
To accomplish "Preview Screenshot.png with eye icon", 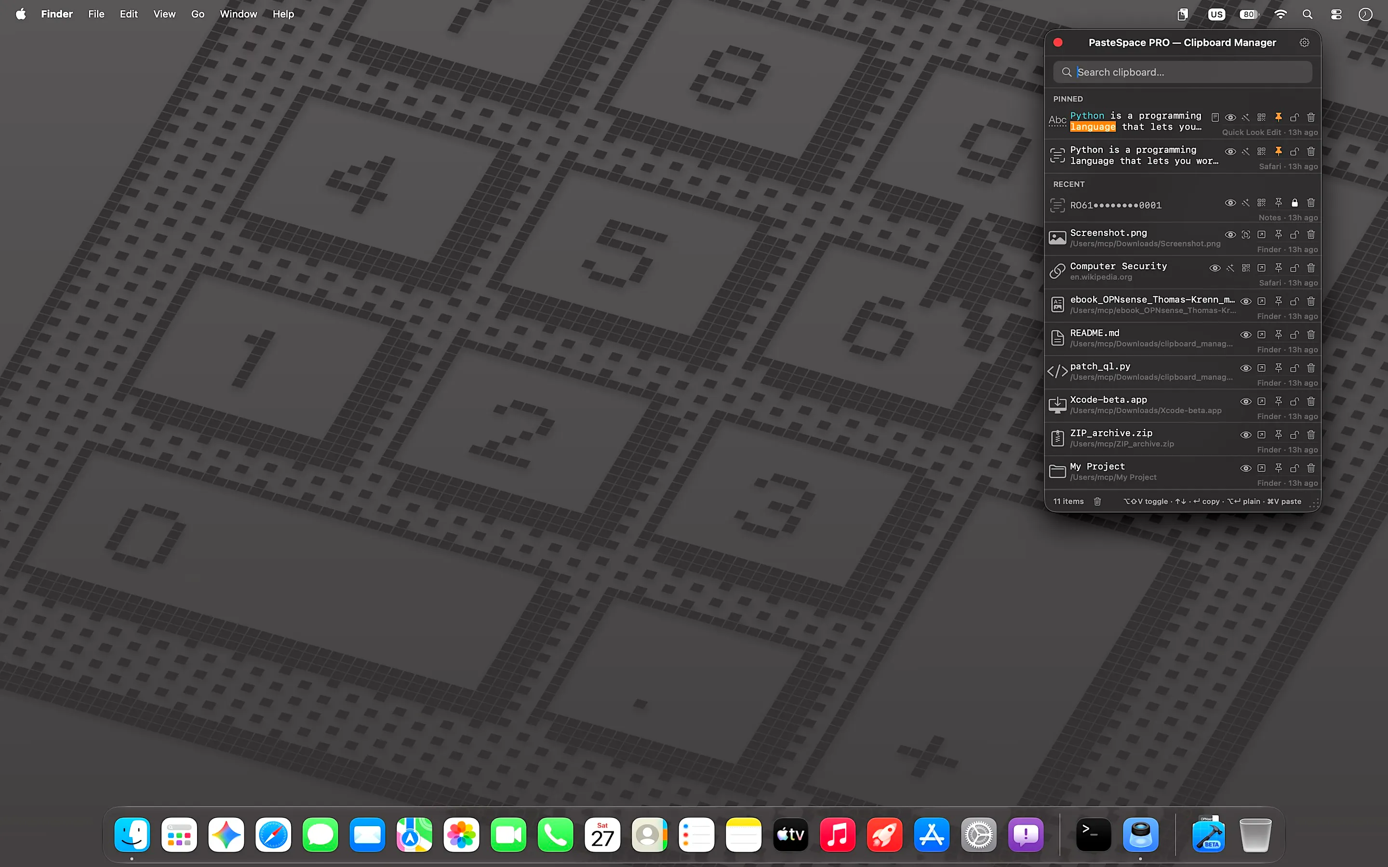I will pos(1230,235).
